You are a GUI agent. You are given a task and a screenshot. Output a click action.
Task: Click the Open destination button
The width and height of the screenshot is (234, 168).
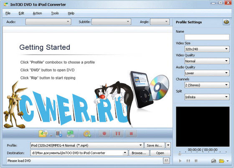click(160, 153)
